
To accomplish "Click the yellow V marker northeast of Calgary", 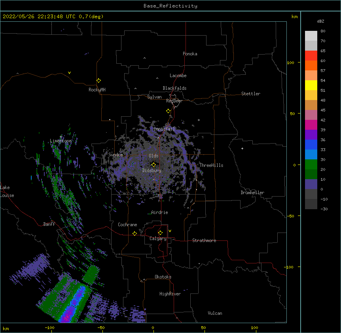I will tap(170, 231).
